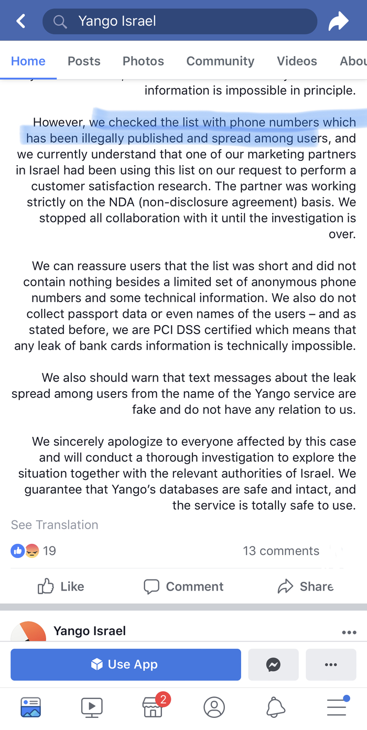Open the Messenger icon button
This screenshot has height=730, width=367.
[x=273, y=664]
